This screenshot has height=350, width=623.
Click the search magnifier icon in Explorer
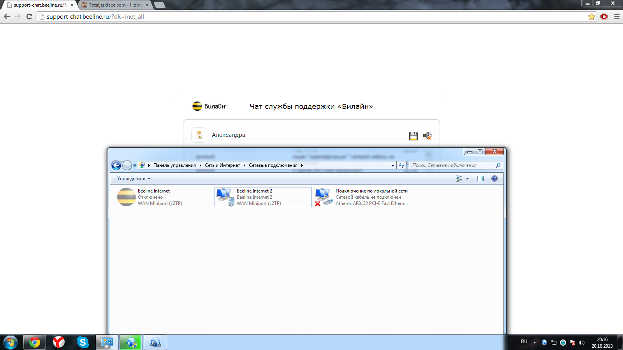coord(498,165)
